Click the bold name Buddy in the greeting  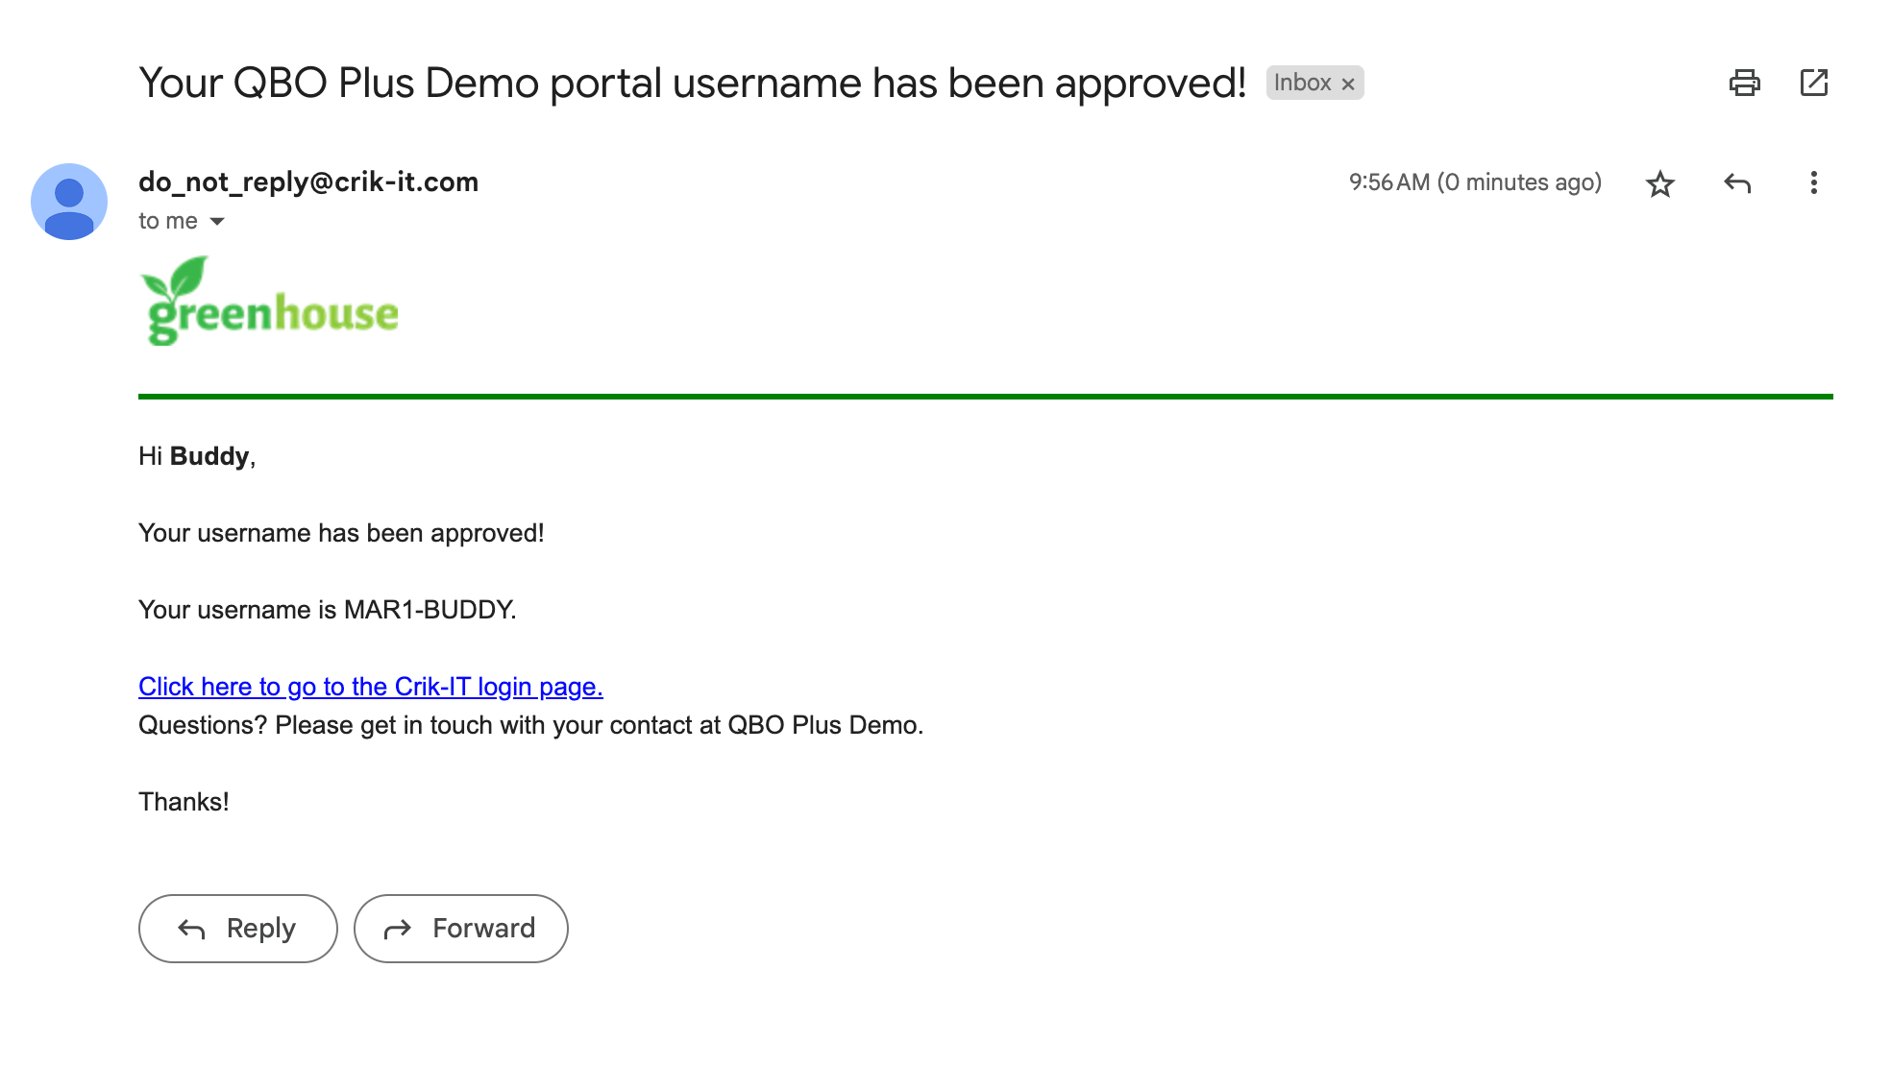tap(209, 456)
